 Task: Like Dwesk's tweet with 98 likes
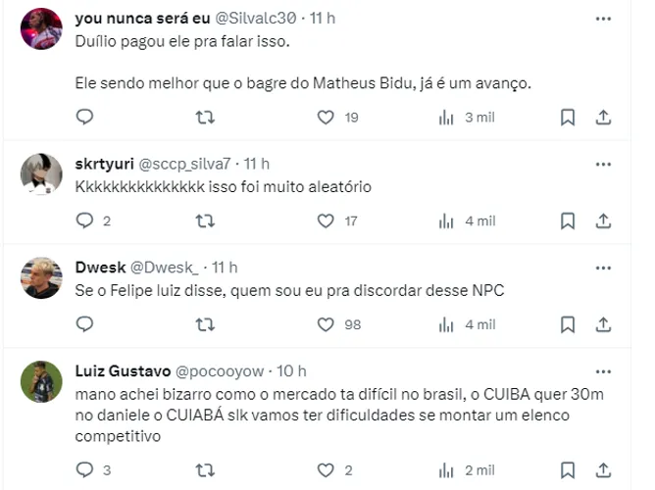pyautogui.click(x=326, y=324)
